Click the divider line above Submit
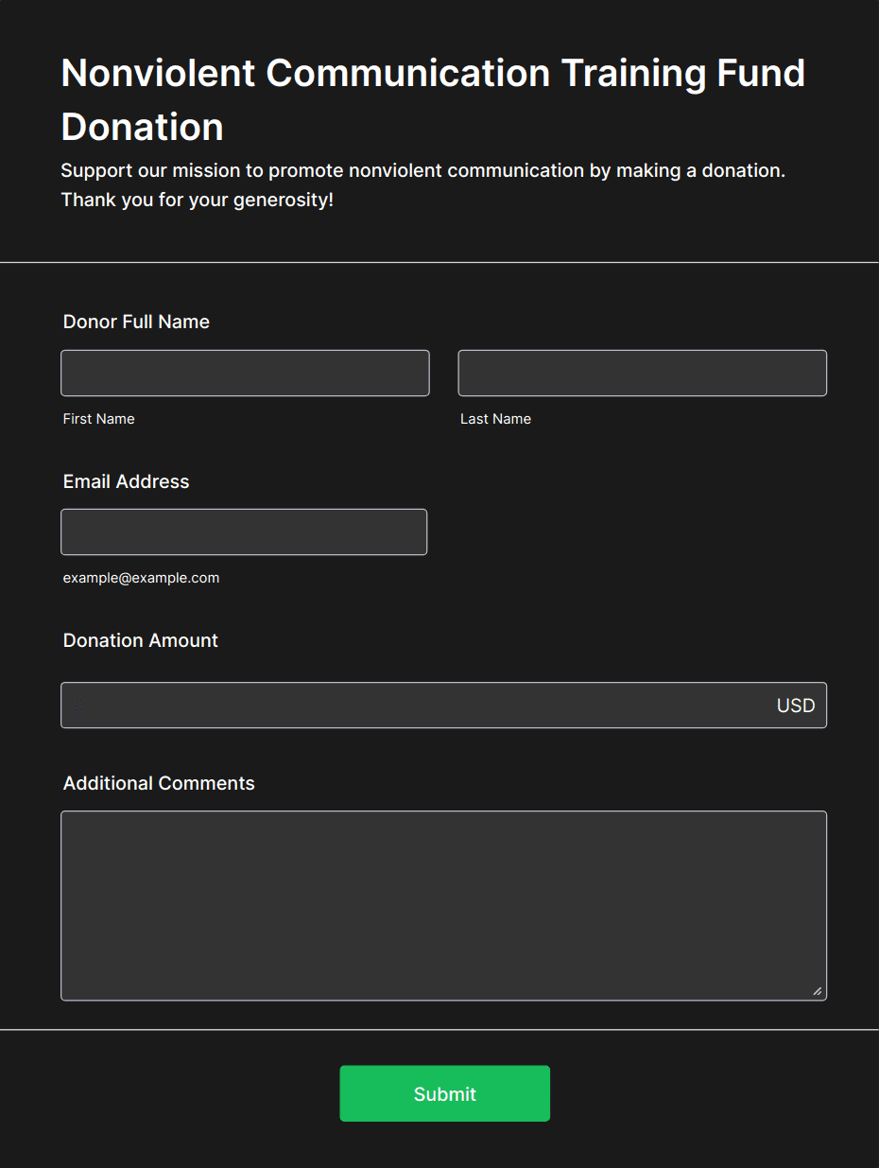Viewport: 879px width, 1168px height. (x=439, y=1029)
